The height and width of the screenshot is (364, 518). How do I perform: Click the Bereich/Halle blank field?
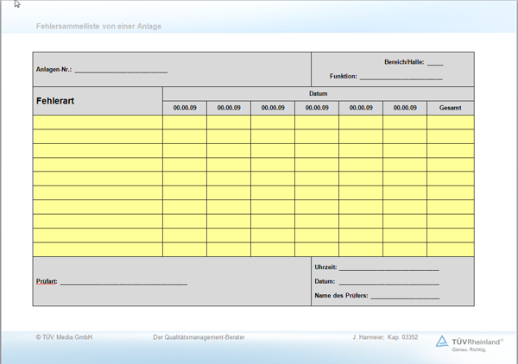pos(435,63)
